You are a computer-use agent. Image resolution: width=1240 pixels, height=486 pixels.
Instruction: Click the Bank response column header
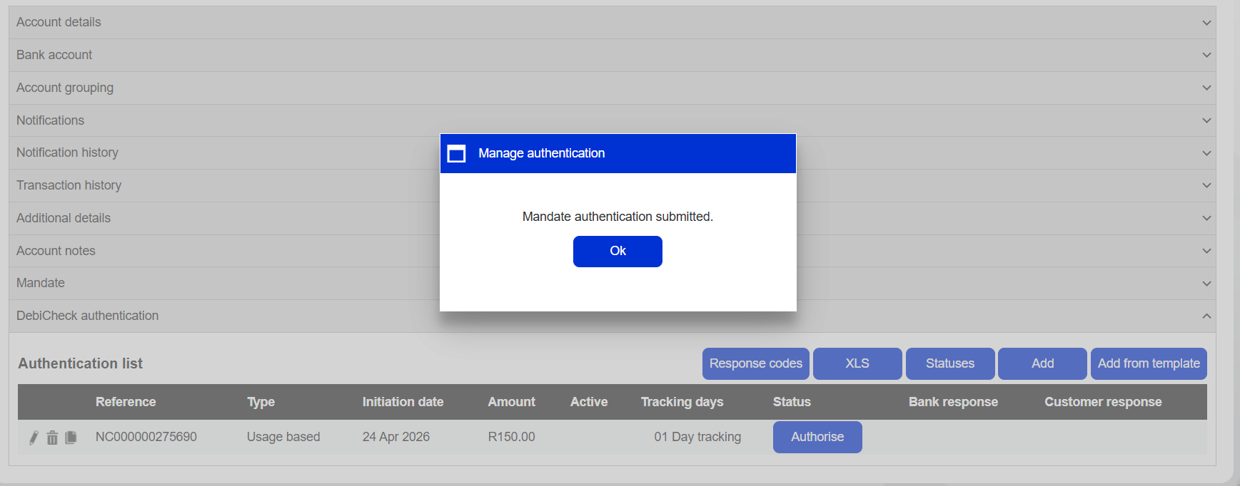953,402
